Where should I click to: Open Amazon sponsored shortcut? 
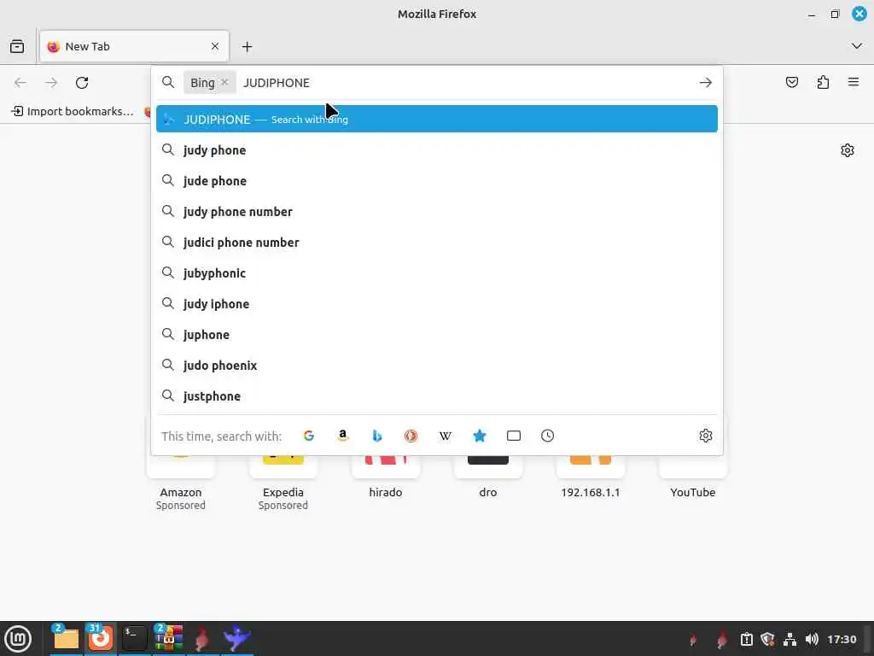click(181, 483)
